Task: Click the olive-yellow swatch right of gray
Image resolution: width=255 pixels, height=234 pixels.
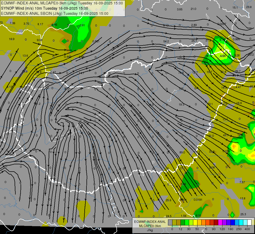Action: pos(174,223)
